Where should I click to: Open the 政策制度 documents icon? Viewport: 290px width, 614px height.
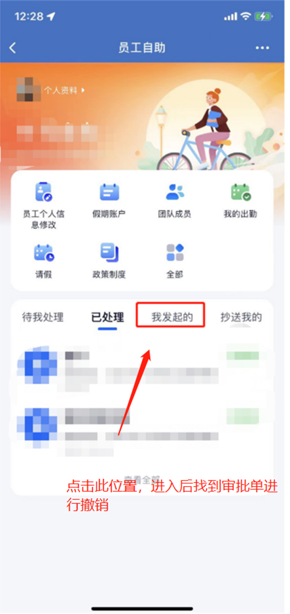click(x=109, y=253)
